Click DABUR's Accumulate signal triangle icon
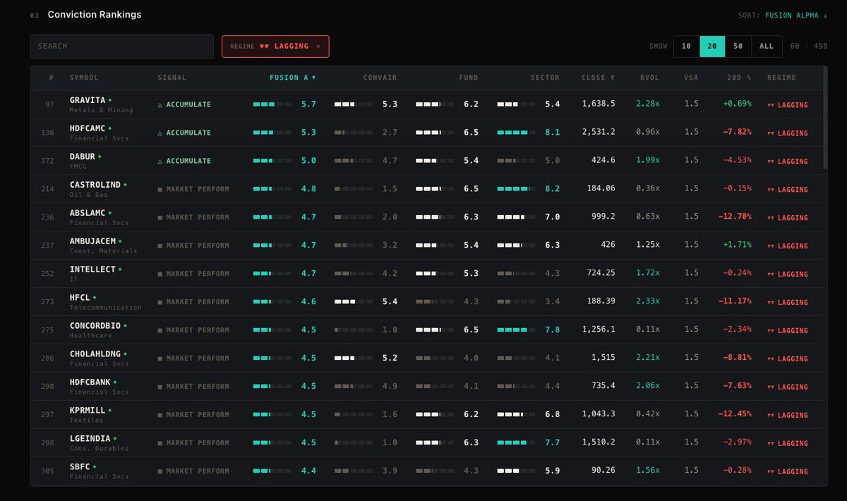The width and height of the screenshot is (847, 501). pos(160,161)
